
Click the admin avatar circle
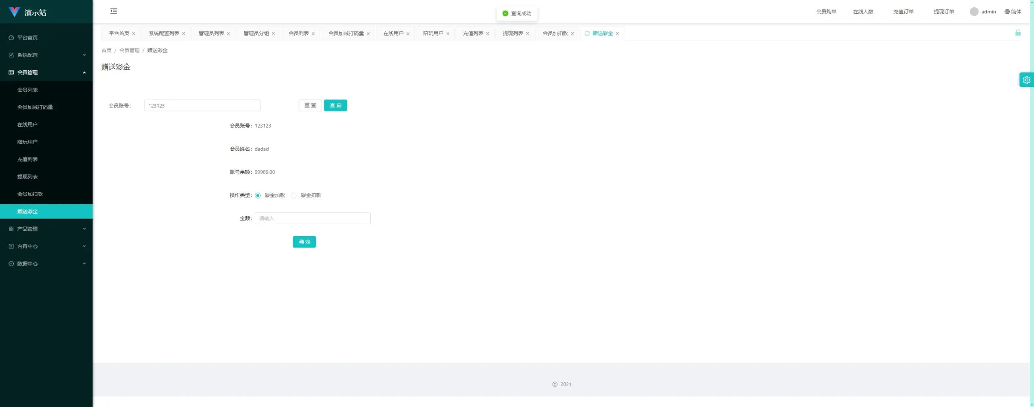click(x=974, y=12)
